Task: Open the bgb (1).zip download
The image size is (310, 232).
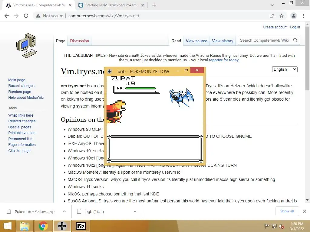Action: click(x=94, y=211)
